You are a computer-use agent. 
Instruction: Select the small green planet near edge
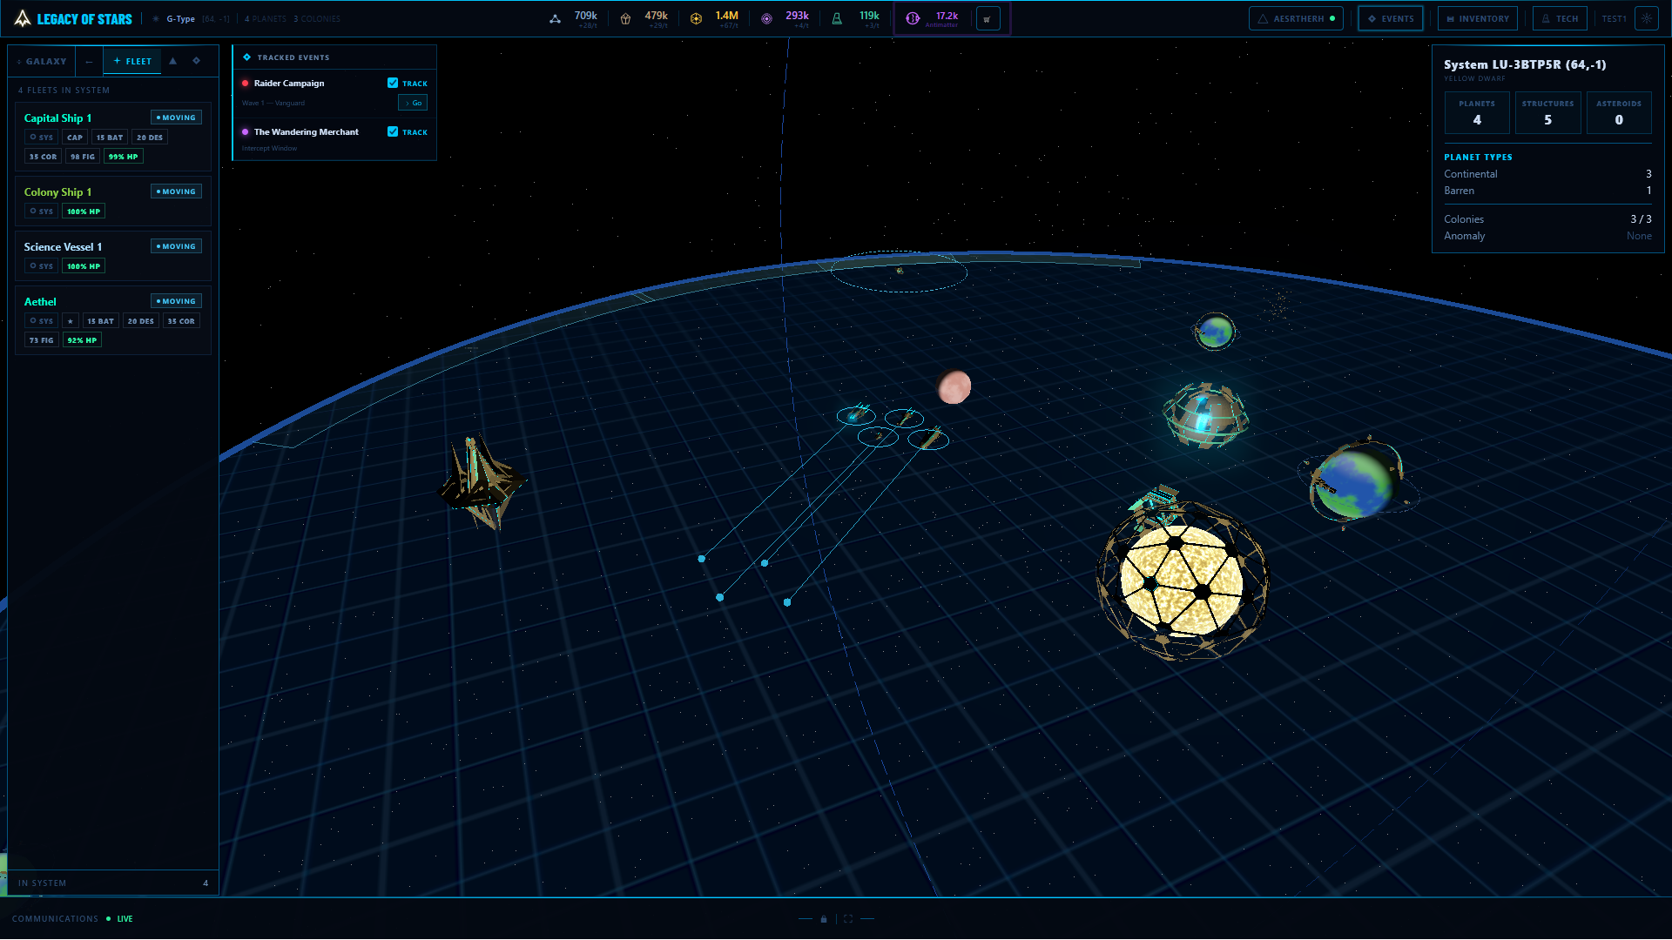pos(1215,332)
